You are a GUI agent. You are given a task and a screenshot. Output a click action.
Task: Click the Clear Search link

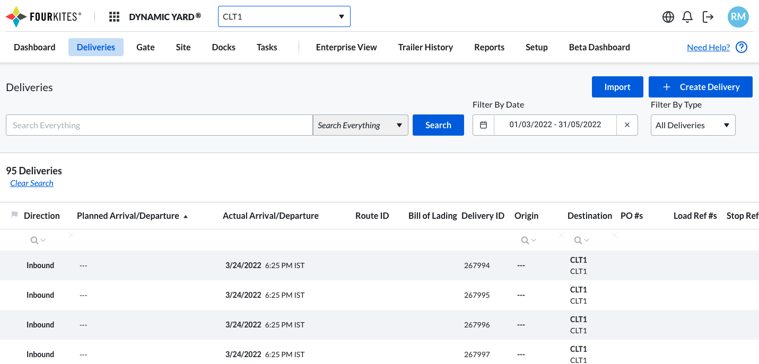pos(32,183)
